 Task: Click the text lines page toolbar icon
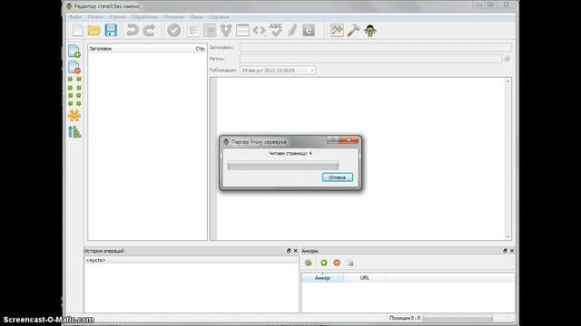pos(193,31)
